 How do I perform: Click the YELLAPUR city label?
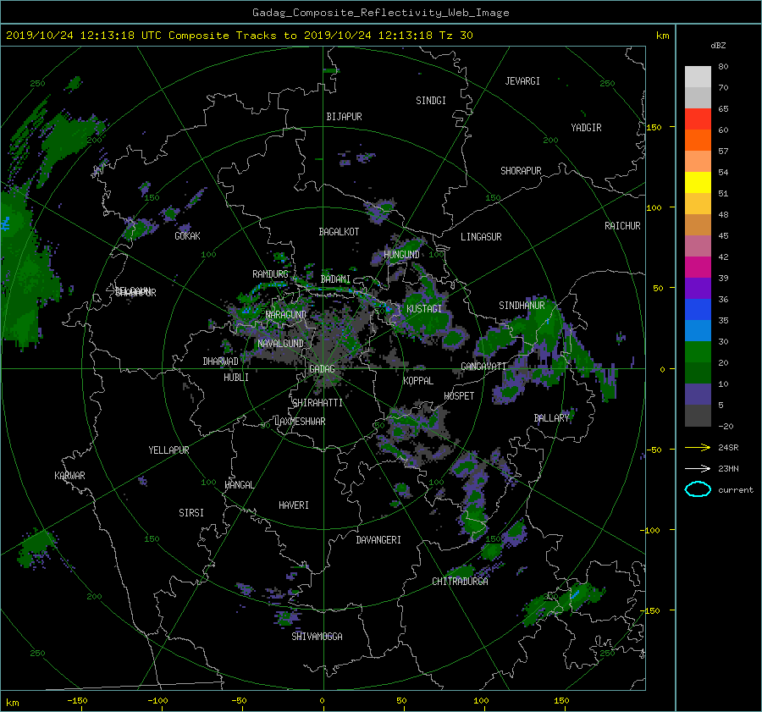pos(168,450)
